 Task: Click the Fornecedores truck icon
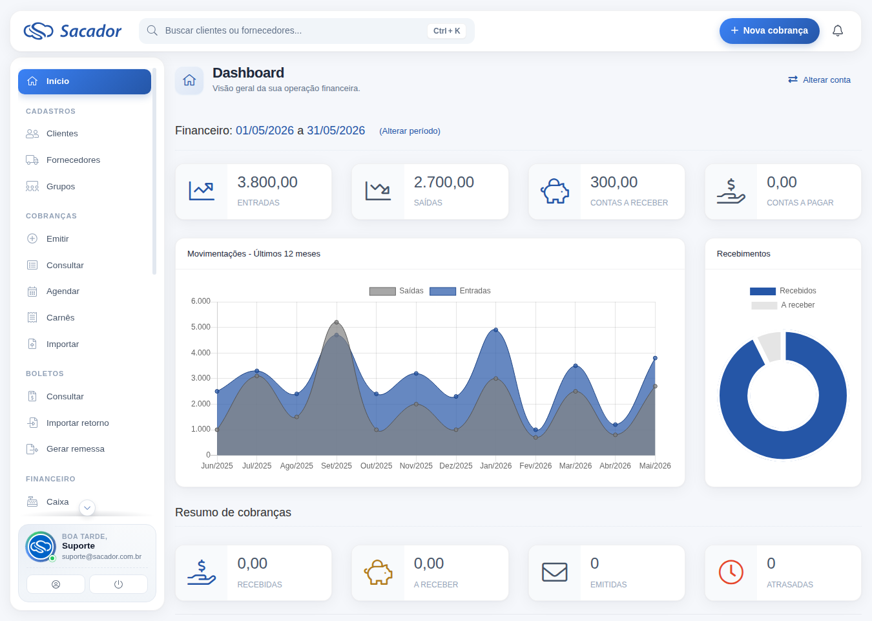coord(32,160)
